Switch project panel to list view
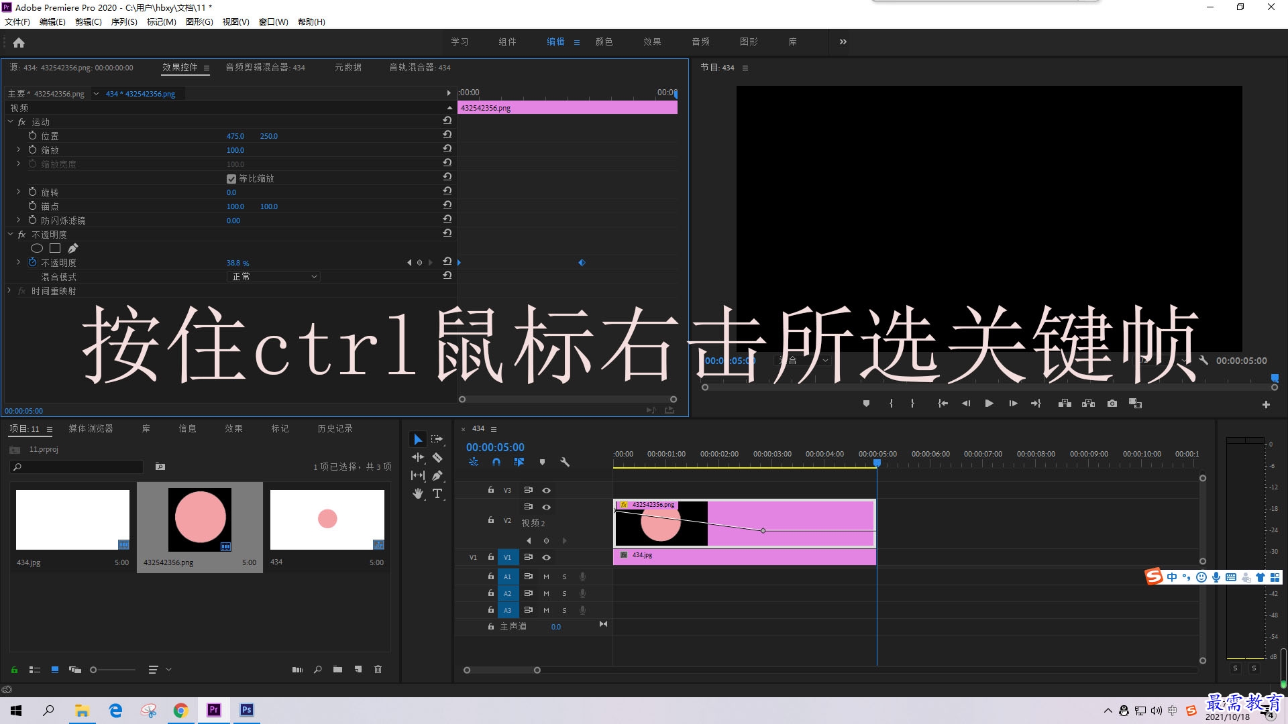Screen dimensions: 1288x724 (x=35, y=670)
